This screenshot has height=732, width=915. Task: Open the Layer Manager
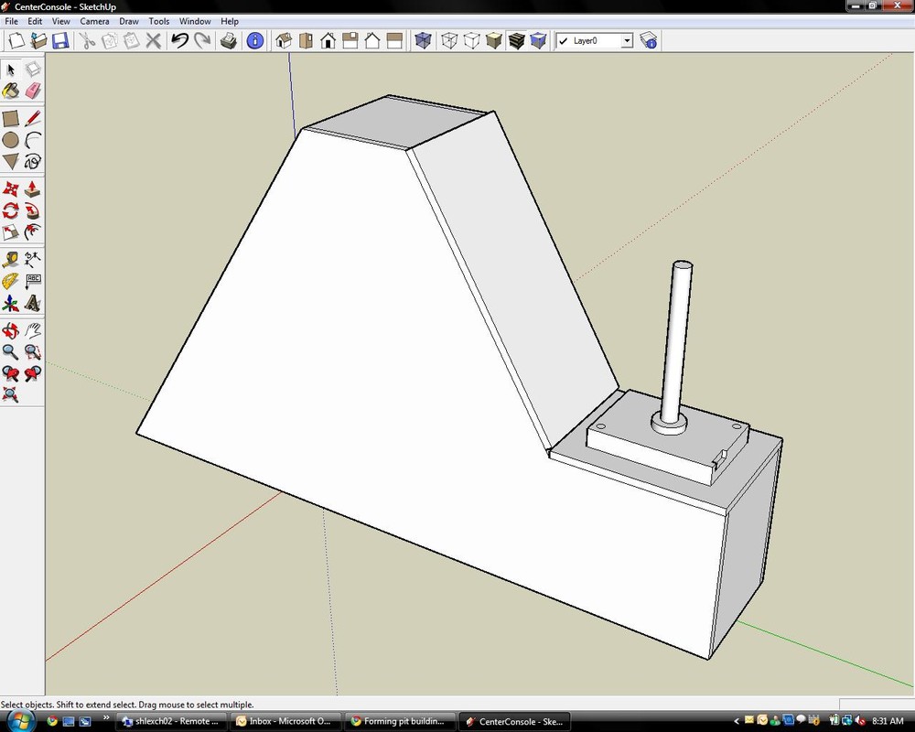click(648, 40)
